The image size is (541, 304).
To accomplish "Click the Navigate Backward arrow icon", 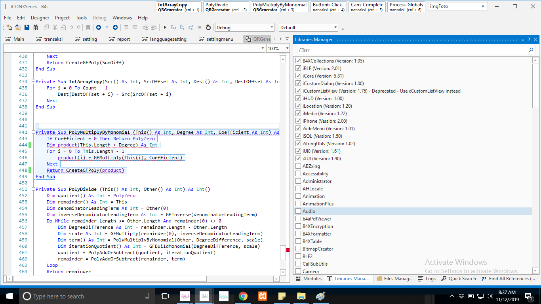I will point(99,27).
